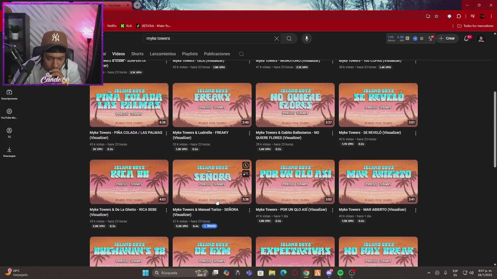497x279 pixels.
Task: Open the Windows Start menu
Action: tap(146, 273)
